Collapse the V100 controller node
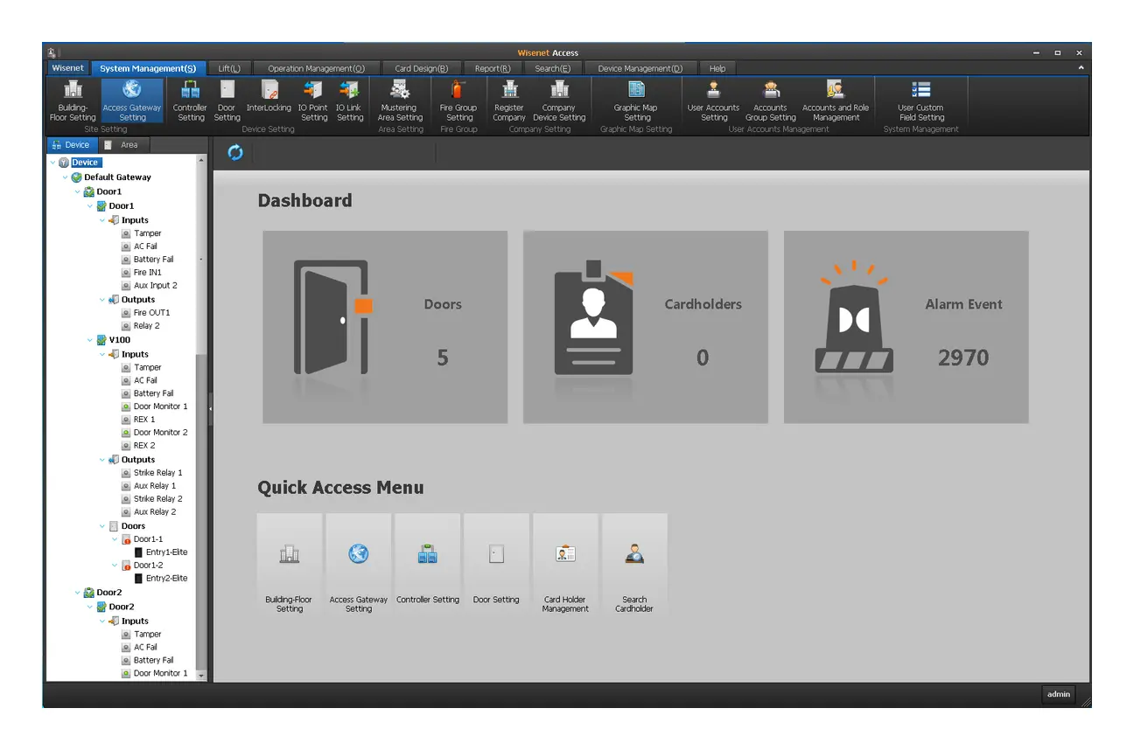This screenshot has width=1134, height=750. (x=90, y=340)
